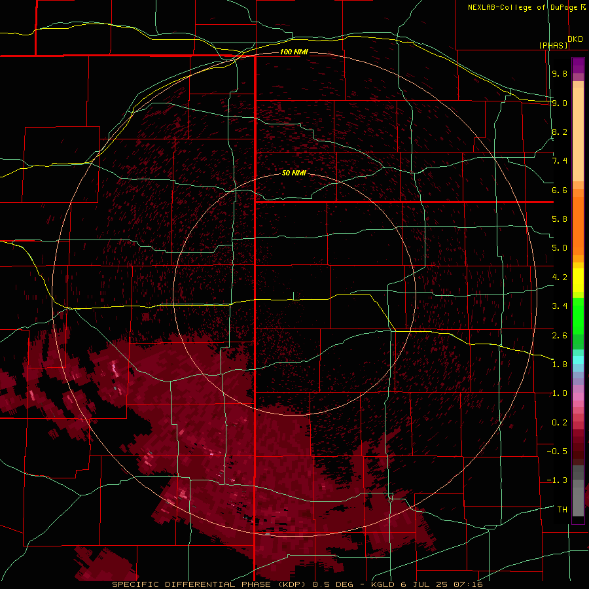589x589 pixels.
Task: Click the TH threshold legend label
Action: coord(562,510)
